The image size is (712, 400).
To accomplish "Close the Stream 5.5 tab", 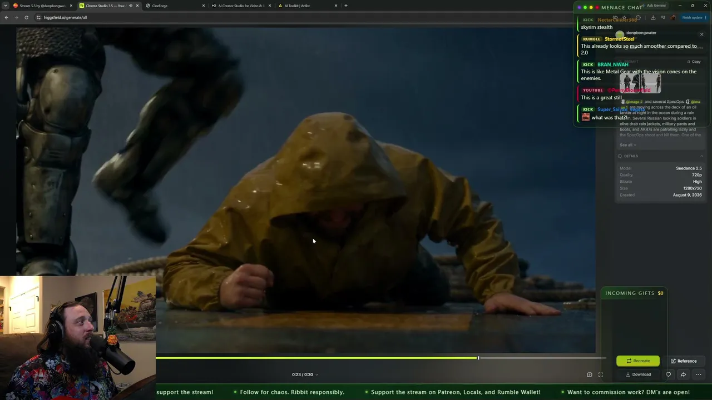I will (71, 6).
